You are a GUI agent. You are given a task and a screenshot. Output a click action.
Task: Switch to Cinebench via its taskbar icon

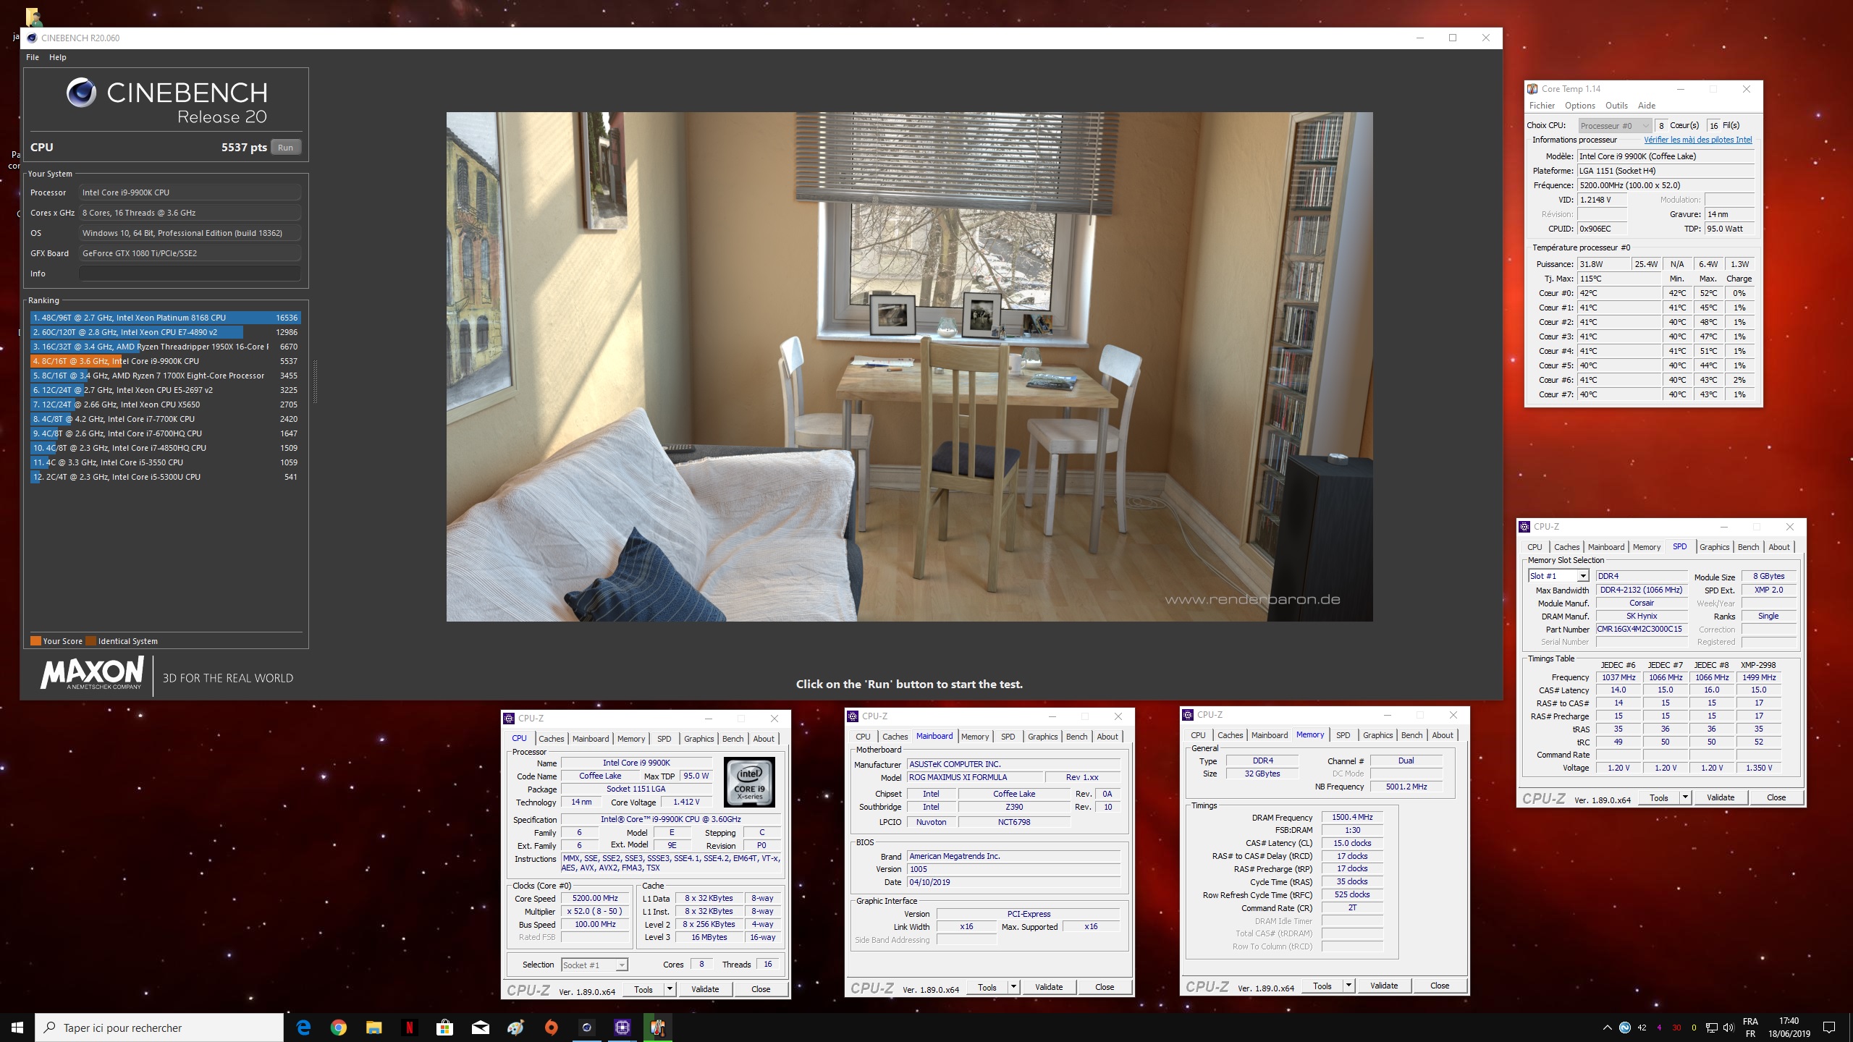[586, 1028]
